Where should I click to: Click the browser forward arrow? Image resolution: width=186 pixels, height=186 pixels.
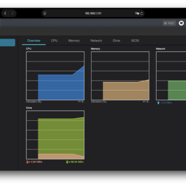point(12,13)
